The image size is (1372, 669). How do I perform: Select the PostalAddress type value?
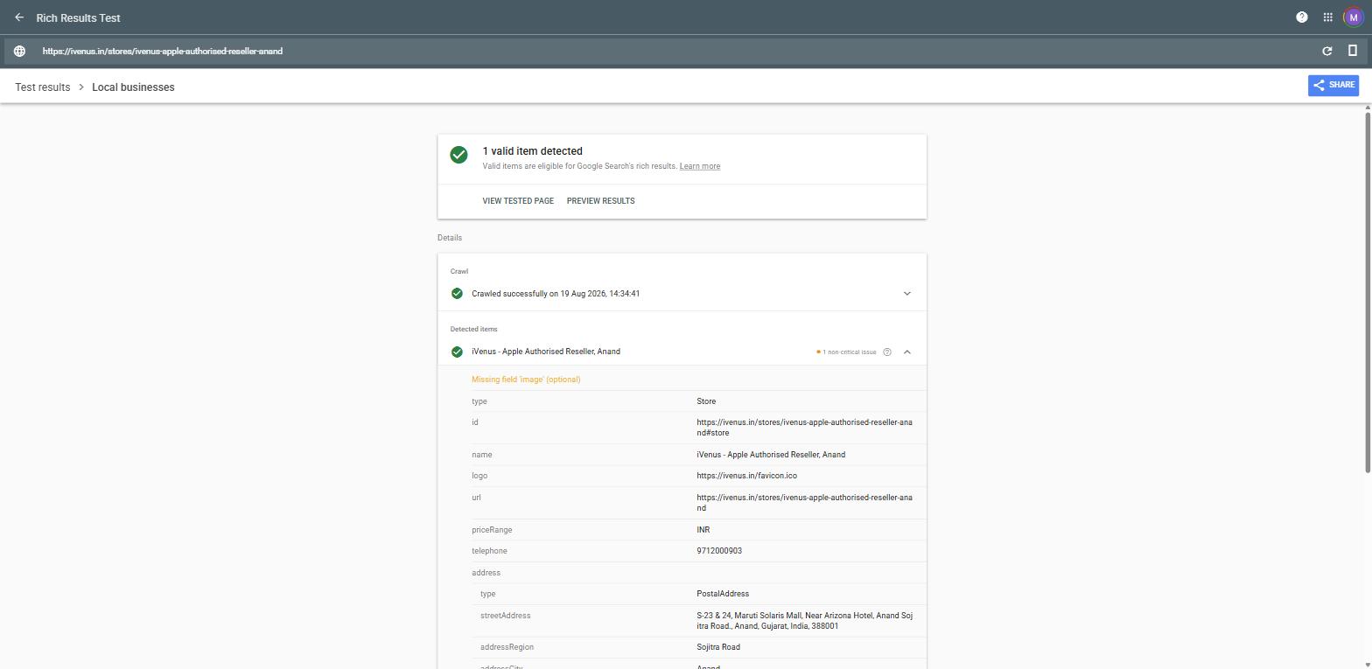point(723,594)
